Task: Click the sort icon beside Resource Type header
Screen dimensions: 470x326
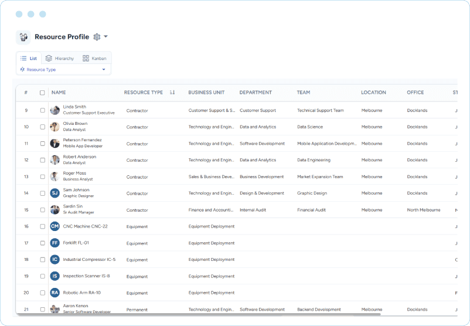Action: tap(172, 93)
